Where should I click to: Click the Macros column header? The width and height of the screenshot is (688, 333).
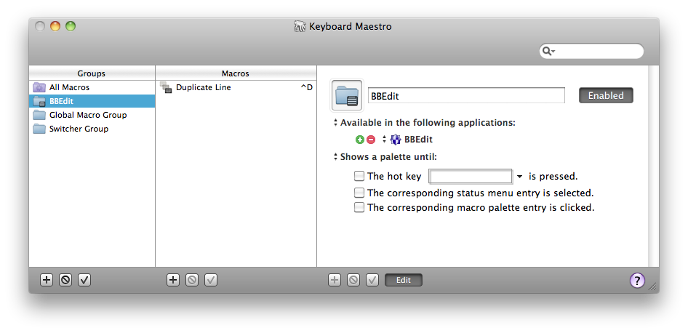236,73
